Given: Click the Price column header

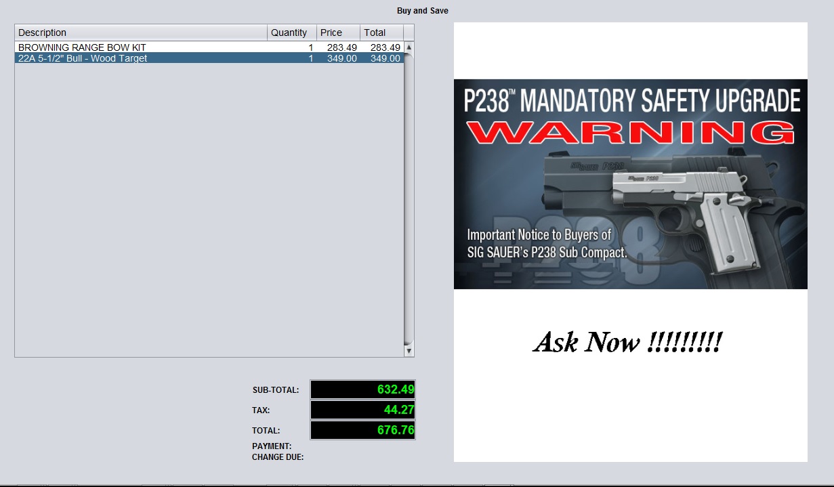Looking at the screenshot, I should click(x=338, y=33).
